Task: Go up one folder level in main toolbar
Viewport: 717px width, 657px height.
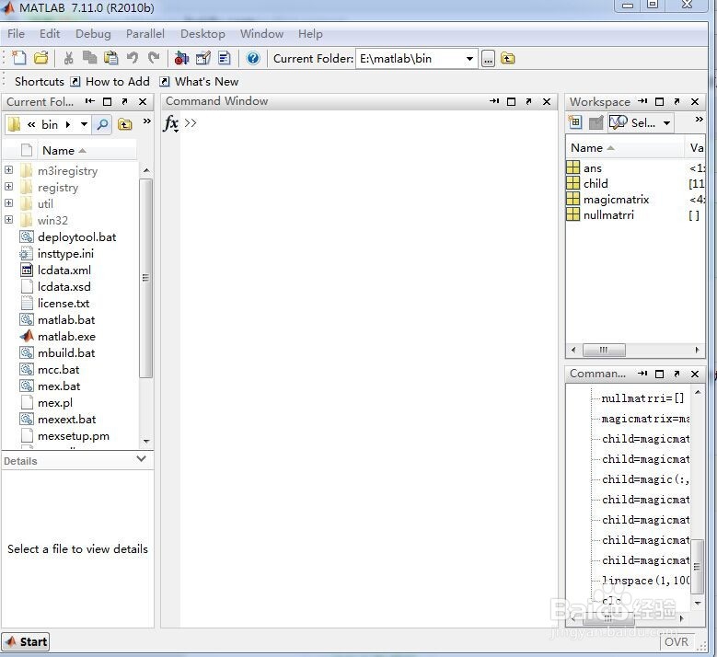Action: [x=507, y=59]
